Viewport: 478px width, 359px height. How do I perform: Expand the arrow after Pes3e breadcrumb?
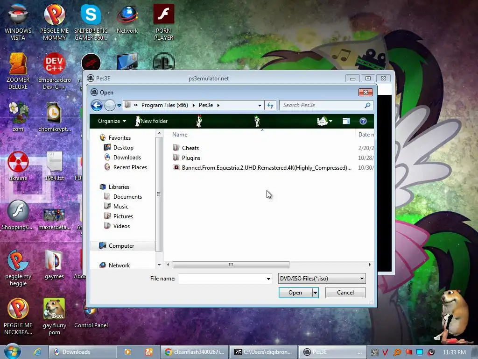(x=218, y=105)
